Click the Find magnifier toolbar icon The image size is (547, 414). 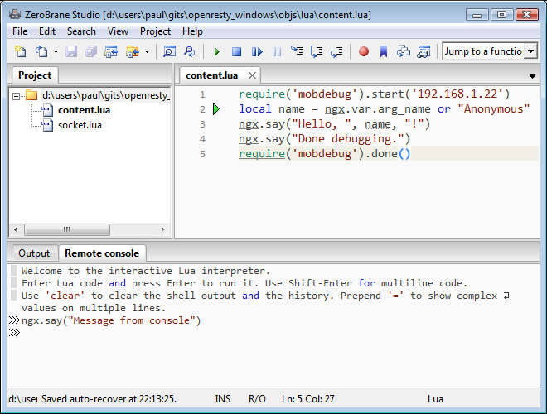point(169,51)
